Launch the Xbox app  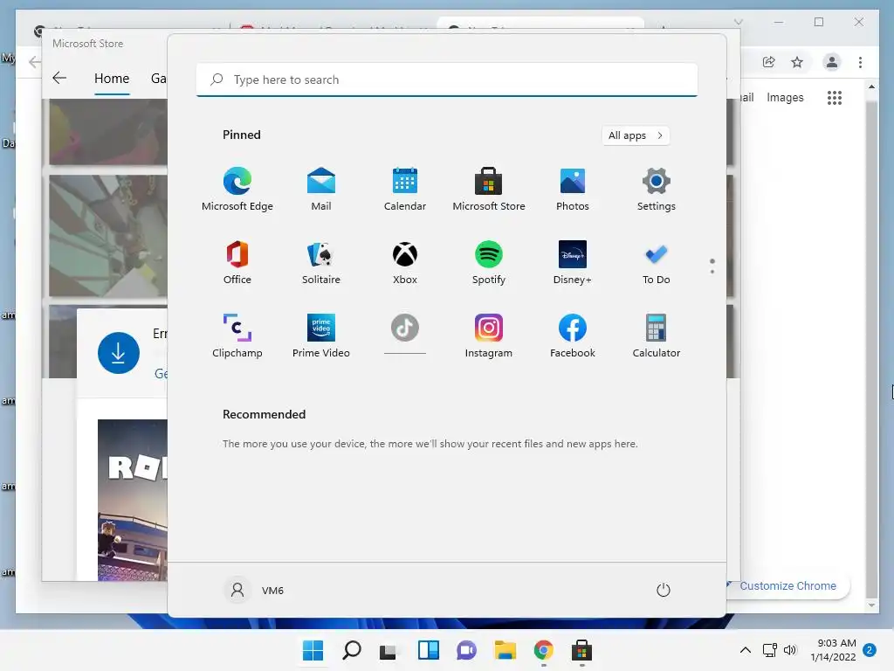(x=405, y=263)
